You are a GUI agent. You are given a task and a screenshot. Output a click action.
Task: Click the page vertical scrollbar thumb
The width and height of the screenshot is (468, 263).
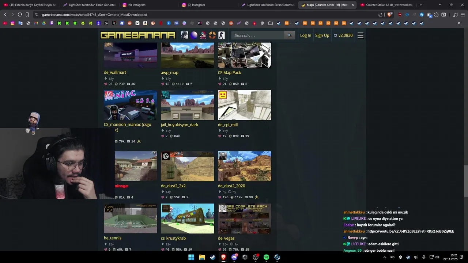pos(465,181)
